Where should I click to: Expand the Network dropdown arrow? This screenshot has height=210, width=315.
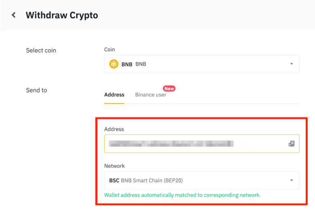click(291, 181)
